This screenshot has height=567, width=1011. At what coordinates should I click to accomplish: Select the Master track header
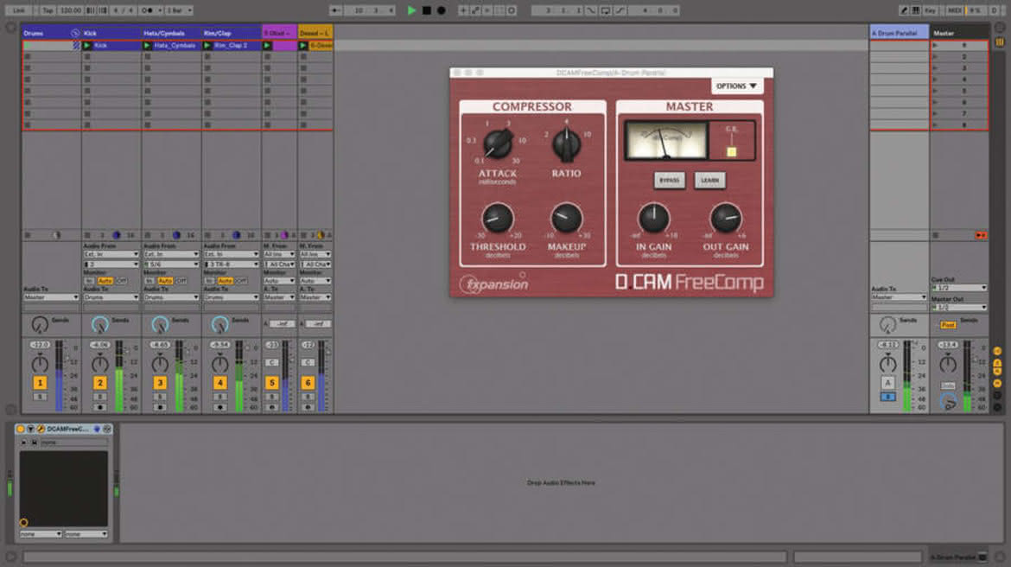point(959,33)
